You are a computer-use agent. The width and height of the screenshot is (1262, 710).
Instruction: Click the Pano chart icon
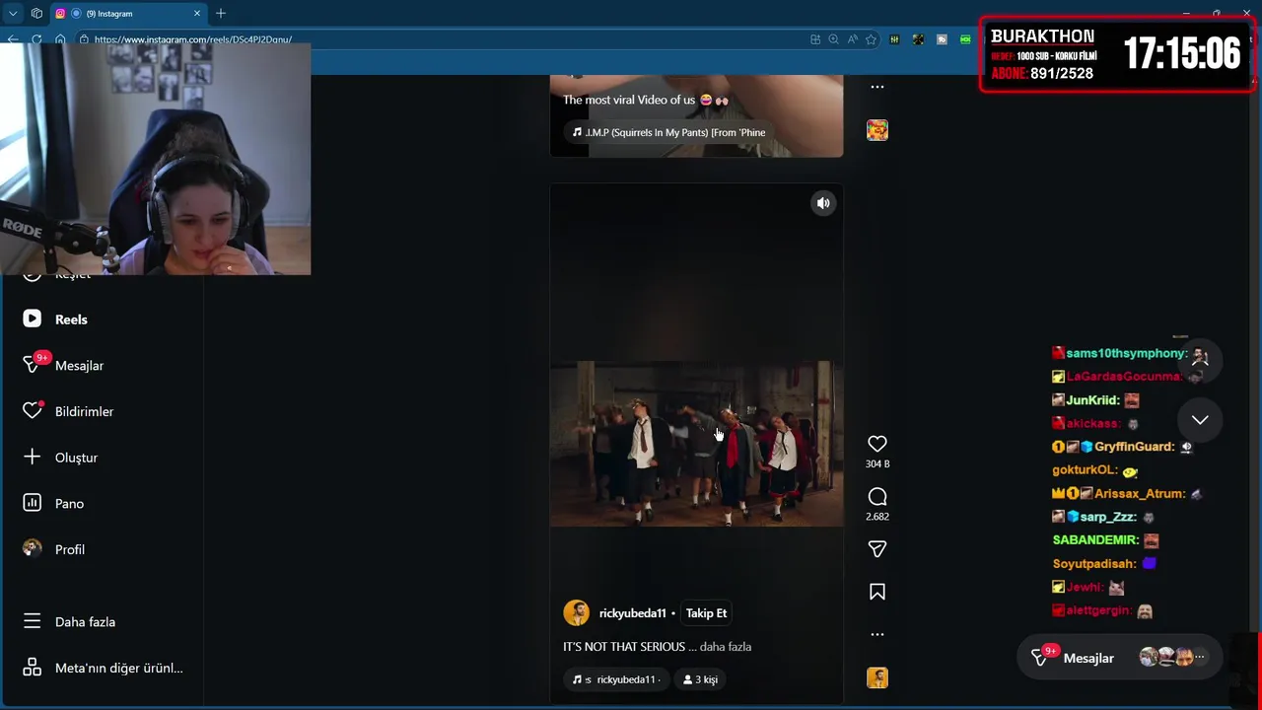click(33, 503)
